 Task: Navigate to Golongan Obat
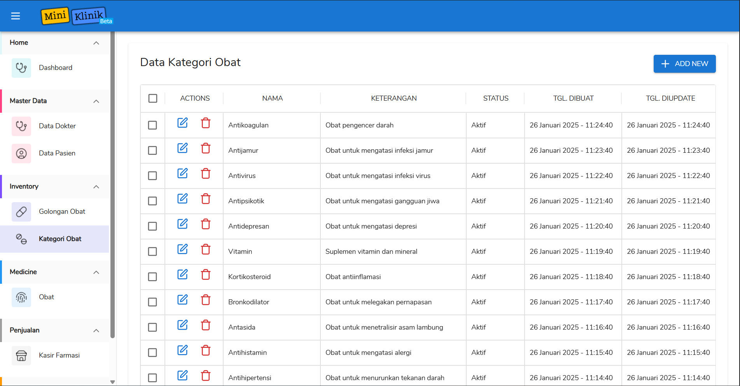click(x=55, y=211)
